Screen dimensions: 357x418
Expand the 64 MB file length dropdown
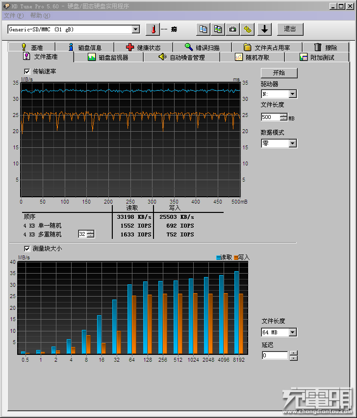point(292,332)
